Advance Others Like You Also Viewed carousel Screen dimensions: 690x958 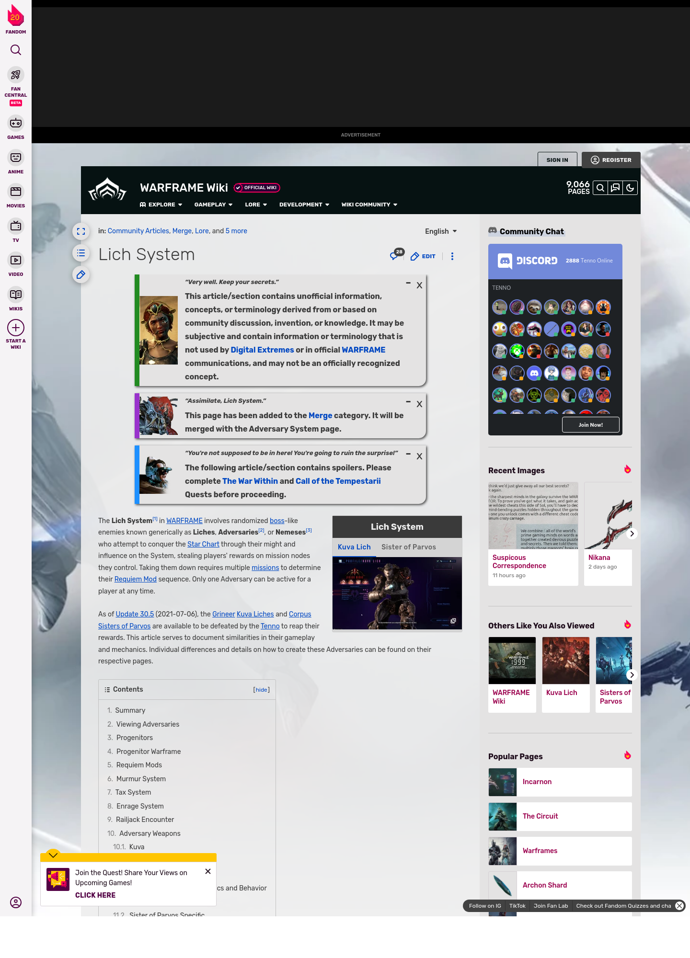tap(632, 675)
